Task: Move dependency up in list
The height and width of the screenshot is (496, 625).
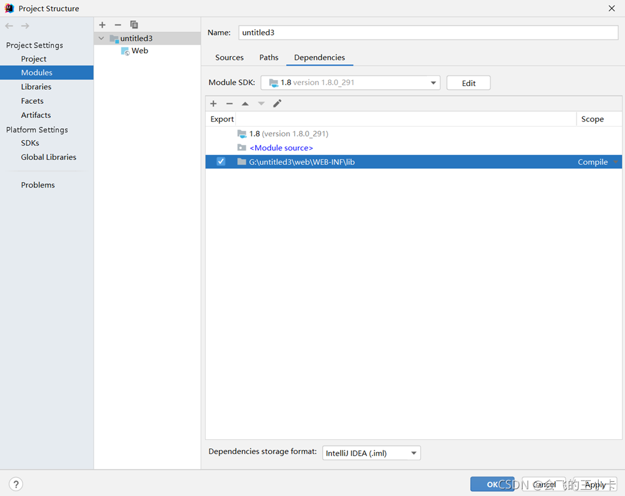Action: click(245, 103)
